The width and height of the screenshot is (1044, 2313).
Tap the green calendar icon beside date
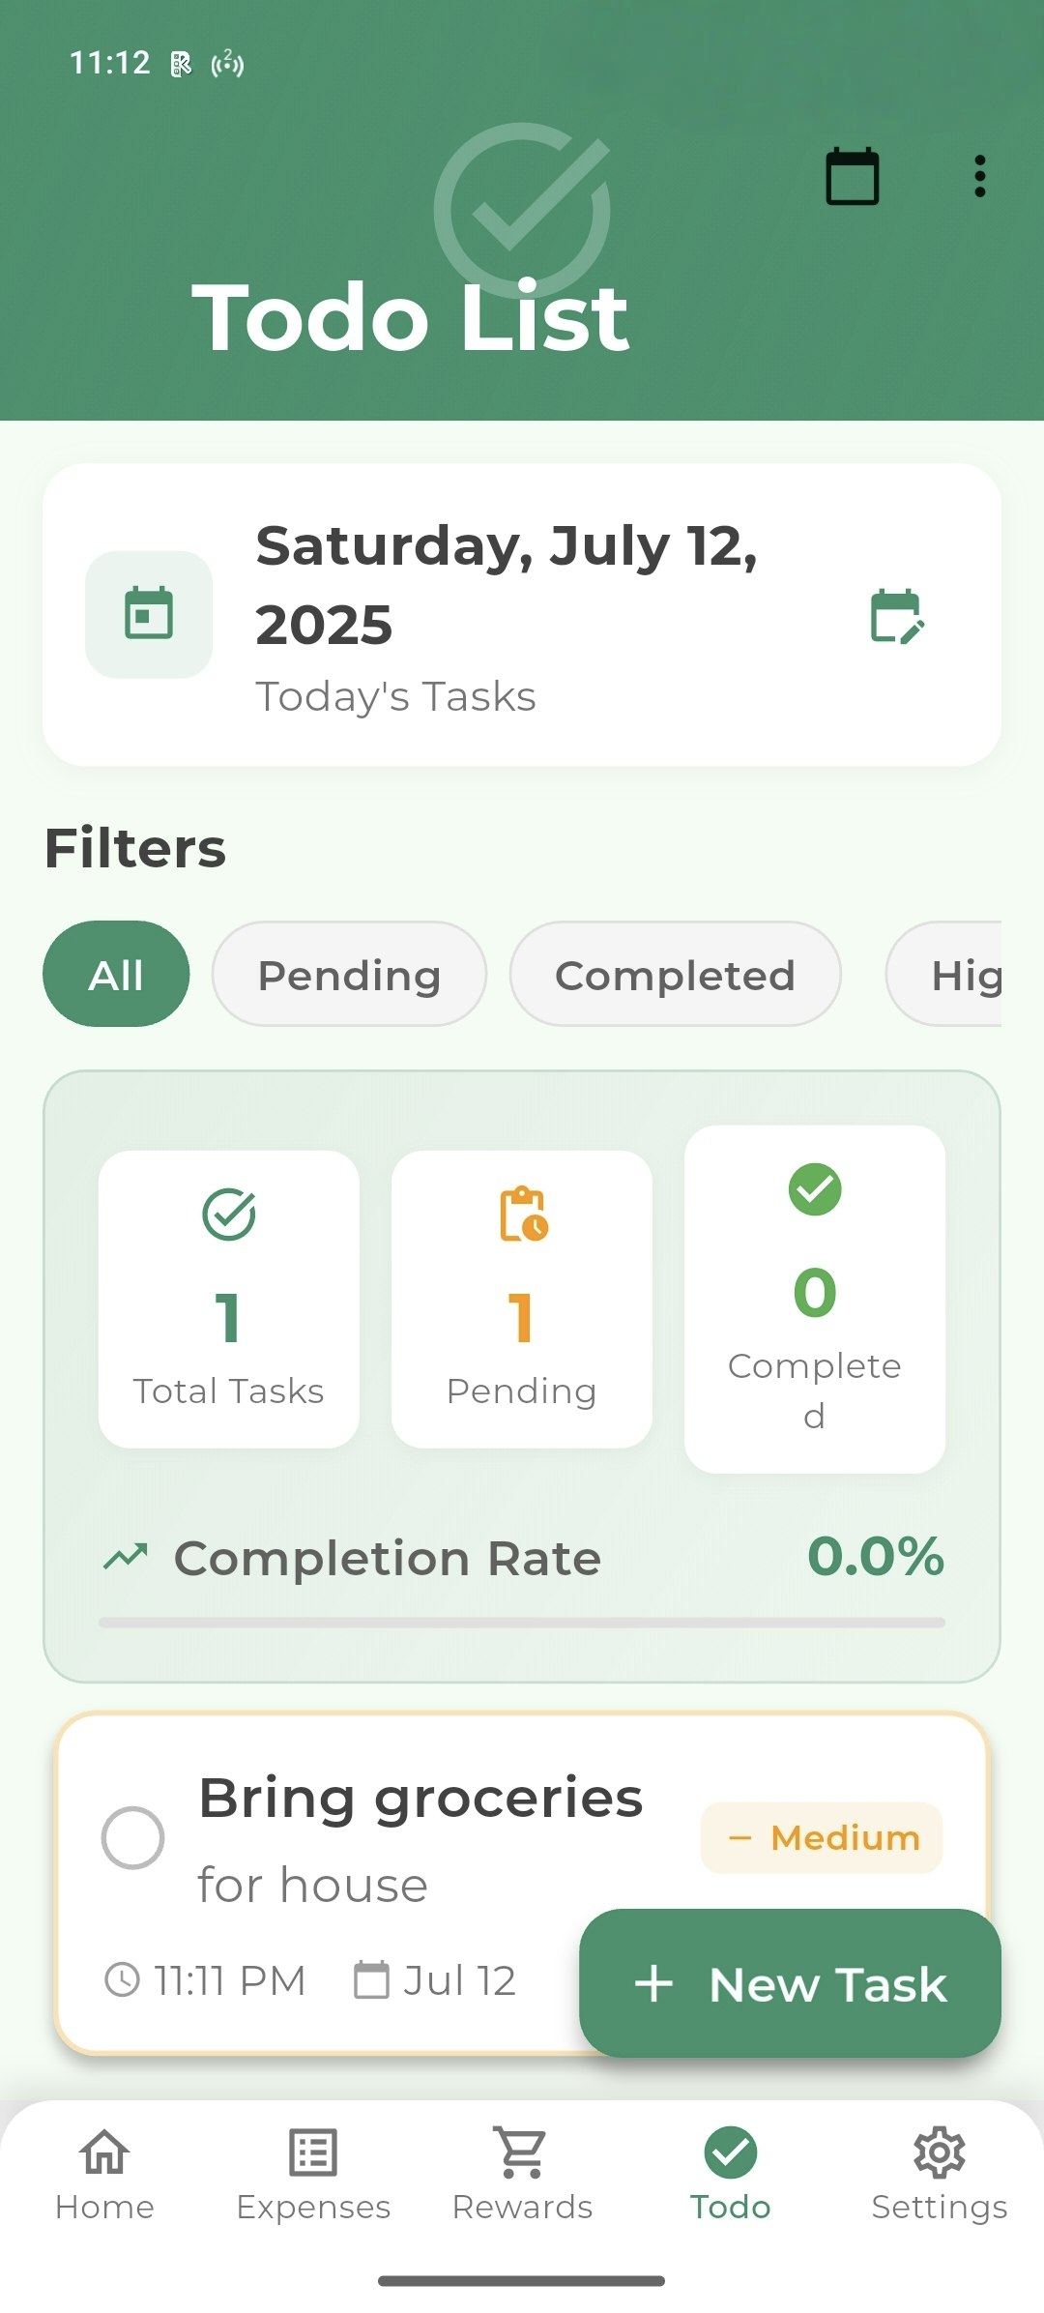pos(149,614)
